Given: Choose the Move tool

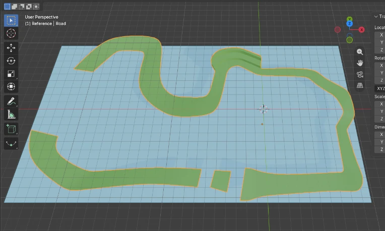Looking at the screenshot, I should point(11,48).
